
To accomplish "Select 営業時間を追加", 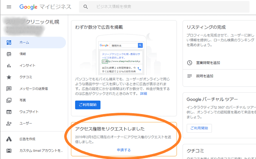I will click(x=208, y=63).
